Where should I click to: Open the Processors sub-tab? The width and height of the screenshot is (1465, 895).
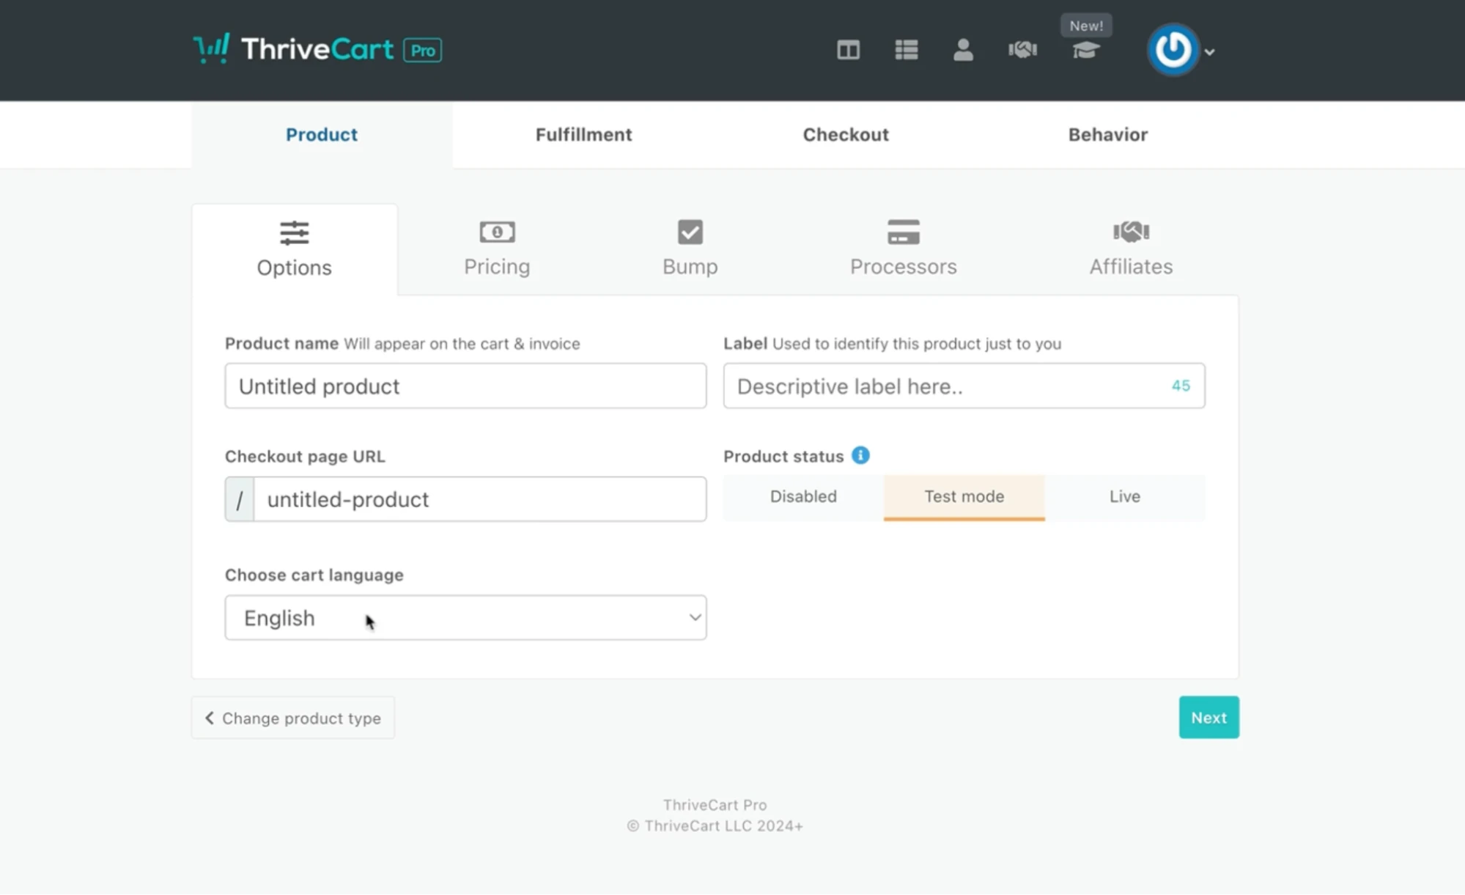tap(903, 249)
